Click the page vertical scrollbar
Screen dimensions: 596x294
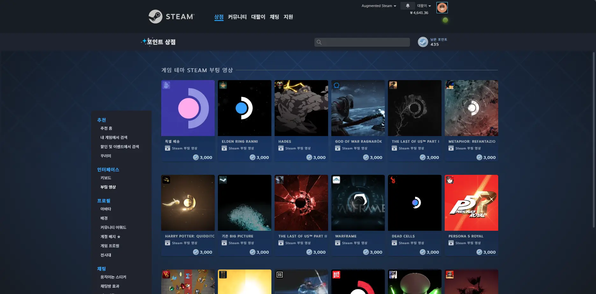[594, 140]
